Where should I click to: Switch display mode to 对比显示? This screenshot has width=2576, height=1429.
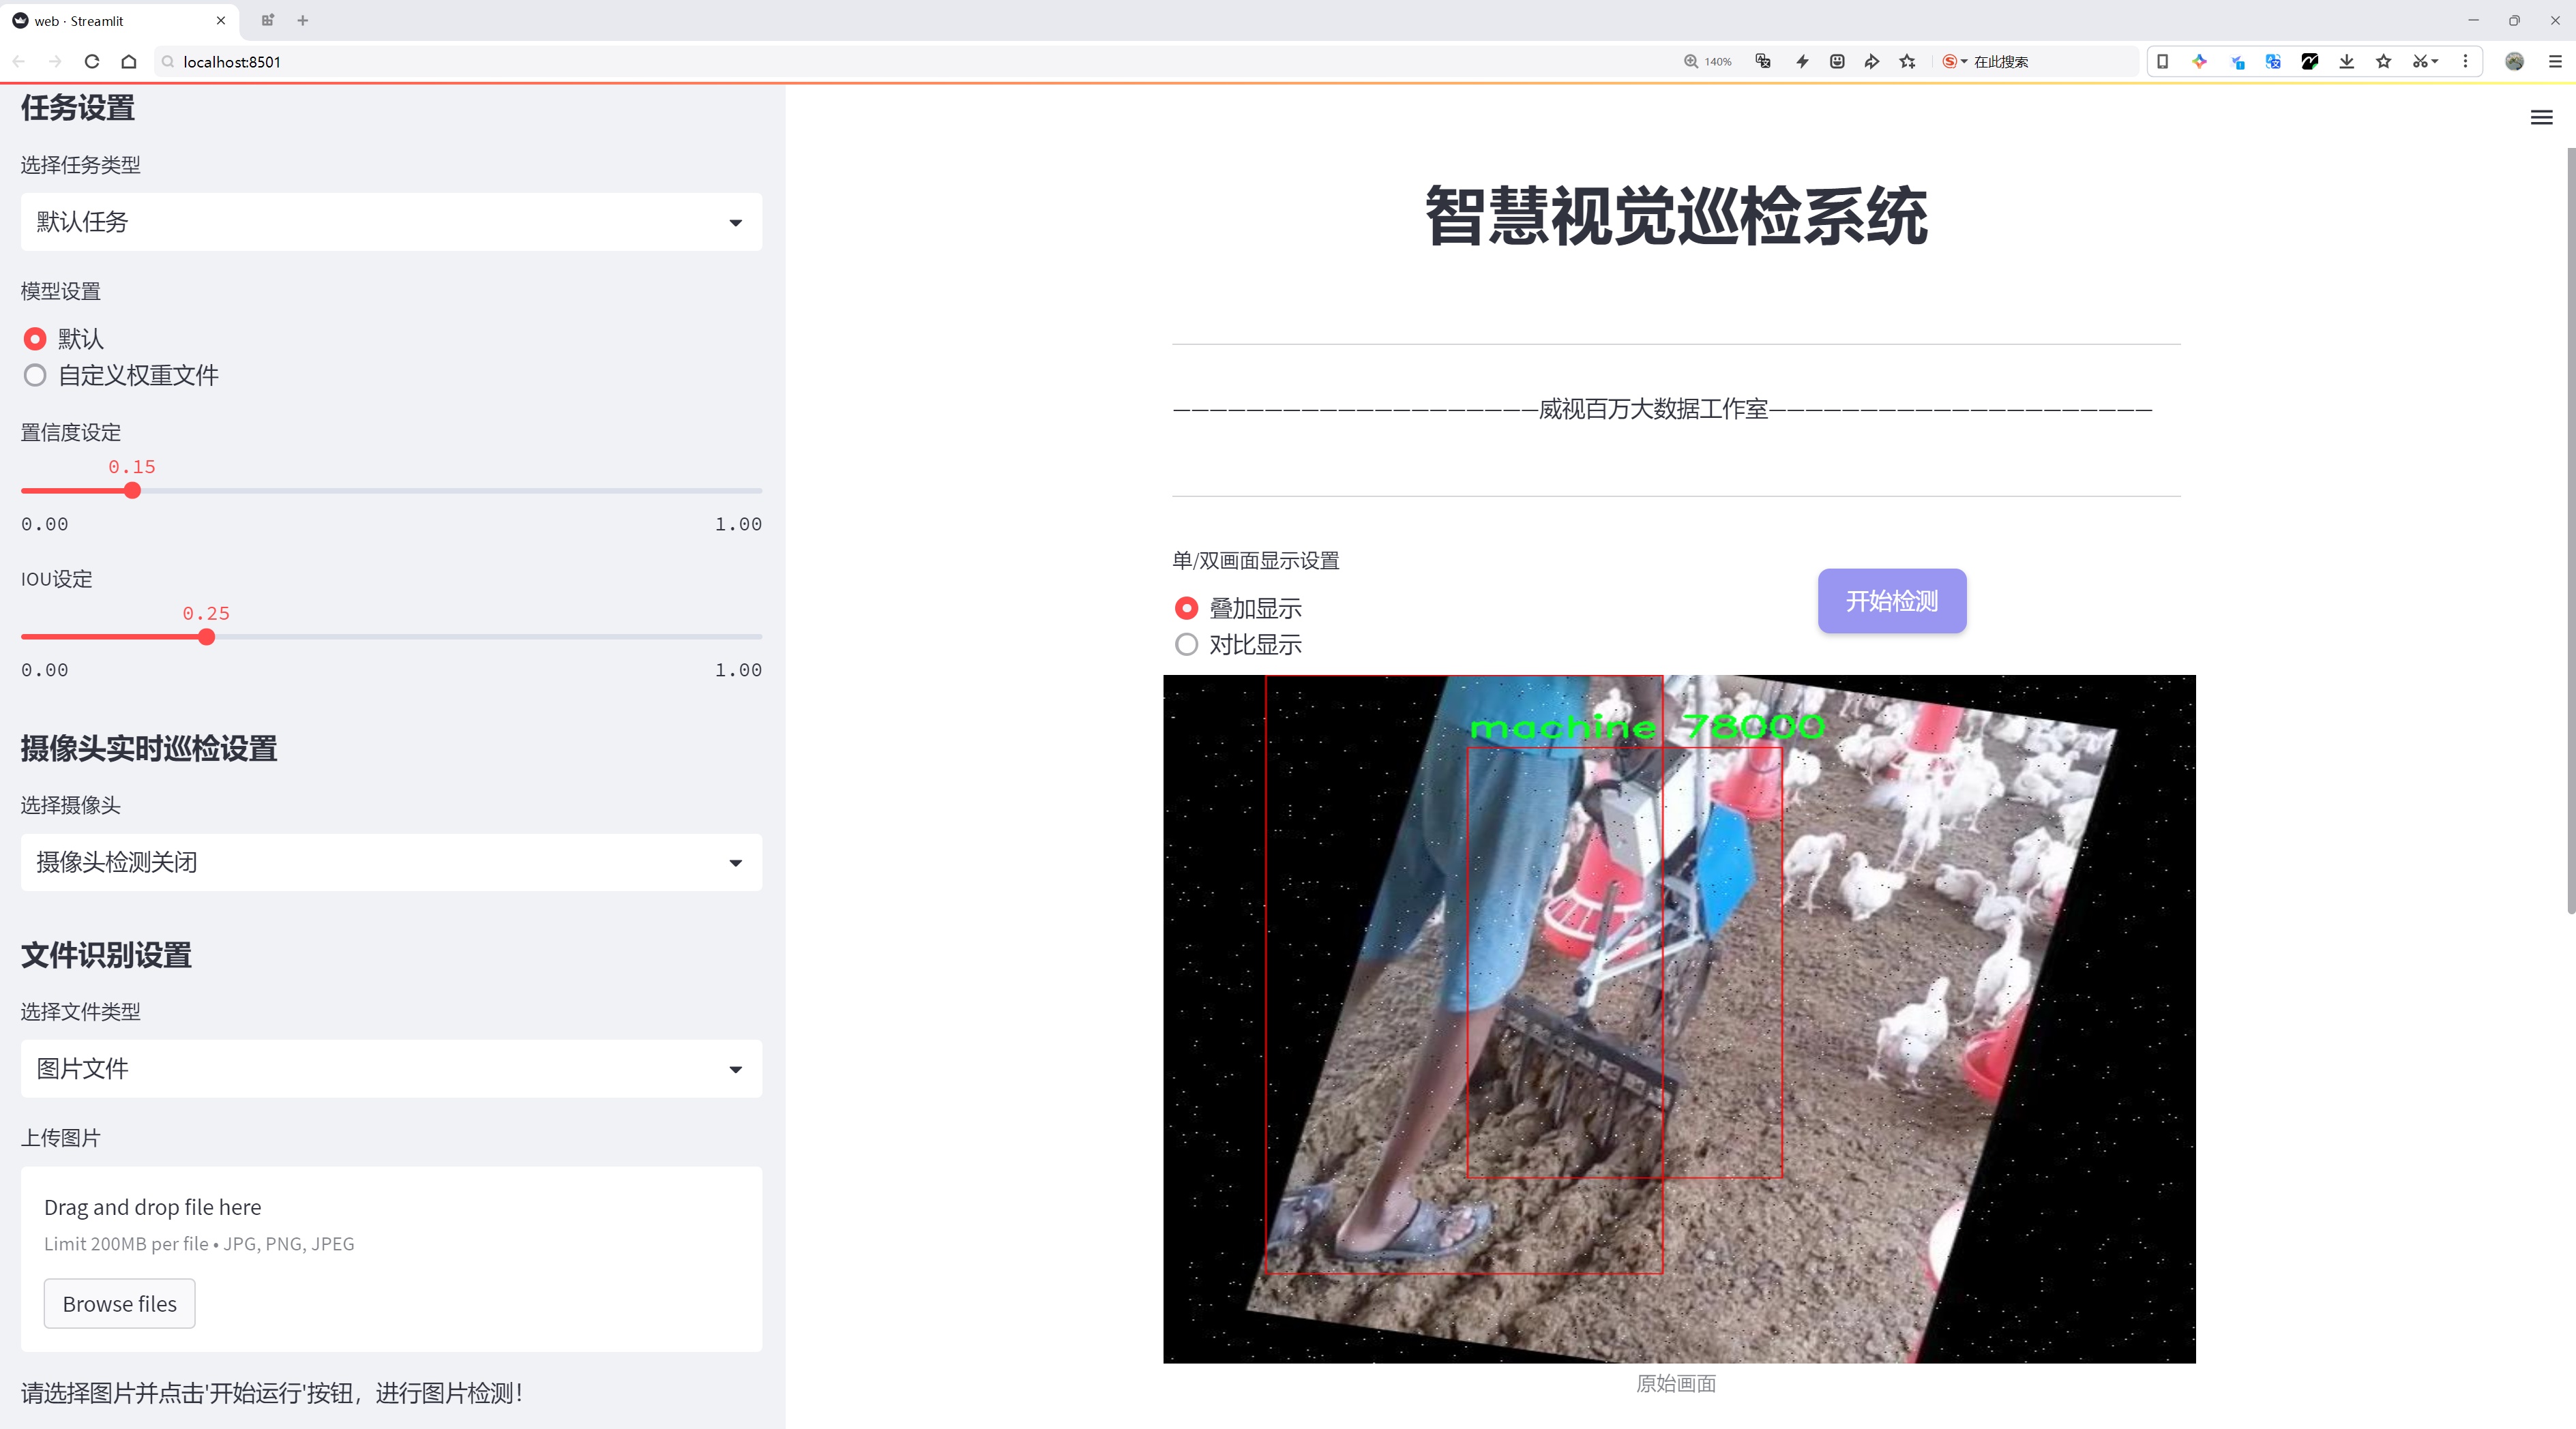(x=1186, y=644)
